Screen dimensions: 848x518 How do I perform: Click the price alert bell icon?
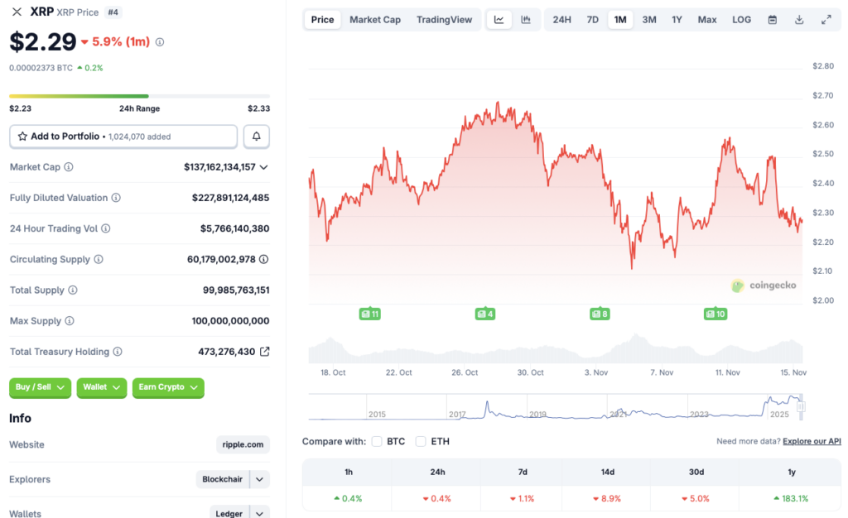257,136
